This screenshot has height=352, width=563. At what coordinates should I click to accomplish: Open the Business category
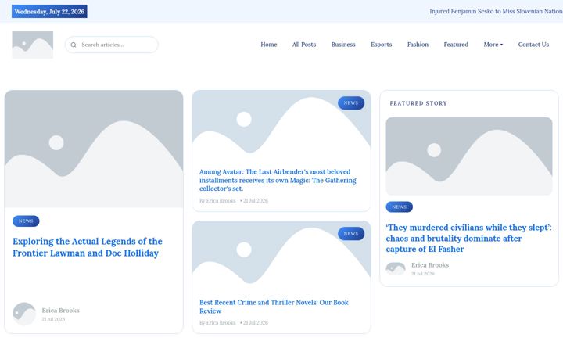(343, 45)
